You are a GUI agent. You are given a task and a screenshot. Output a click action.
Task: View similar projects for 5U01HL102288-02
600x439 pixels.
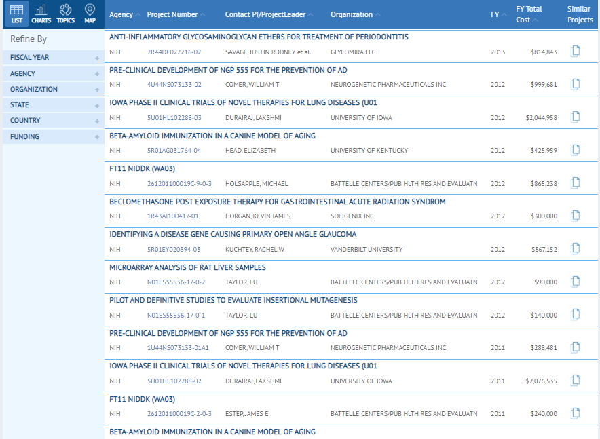[x=575, y=380]
